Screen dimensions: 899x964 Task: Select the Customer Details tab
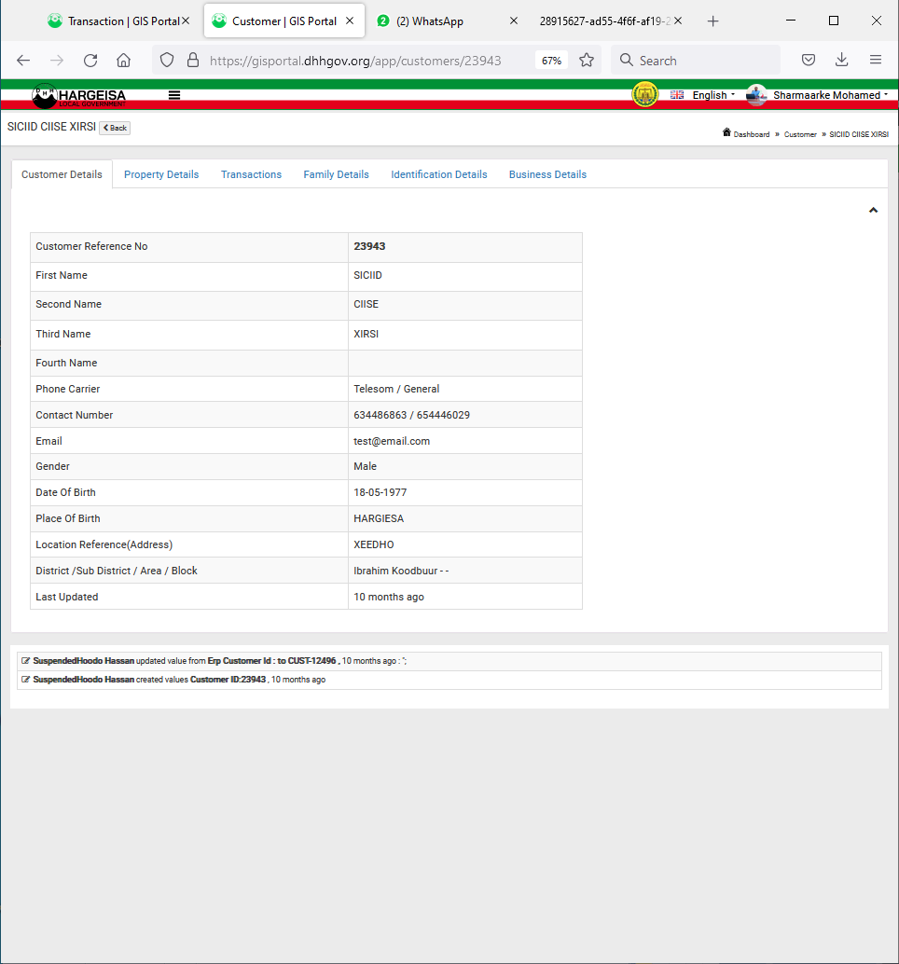pyautogui.click(x=62, y=174)
